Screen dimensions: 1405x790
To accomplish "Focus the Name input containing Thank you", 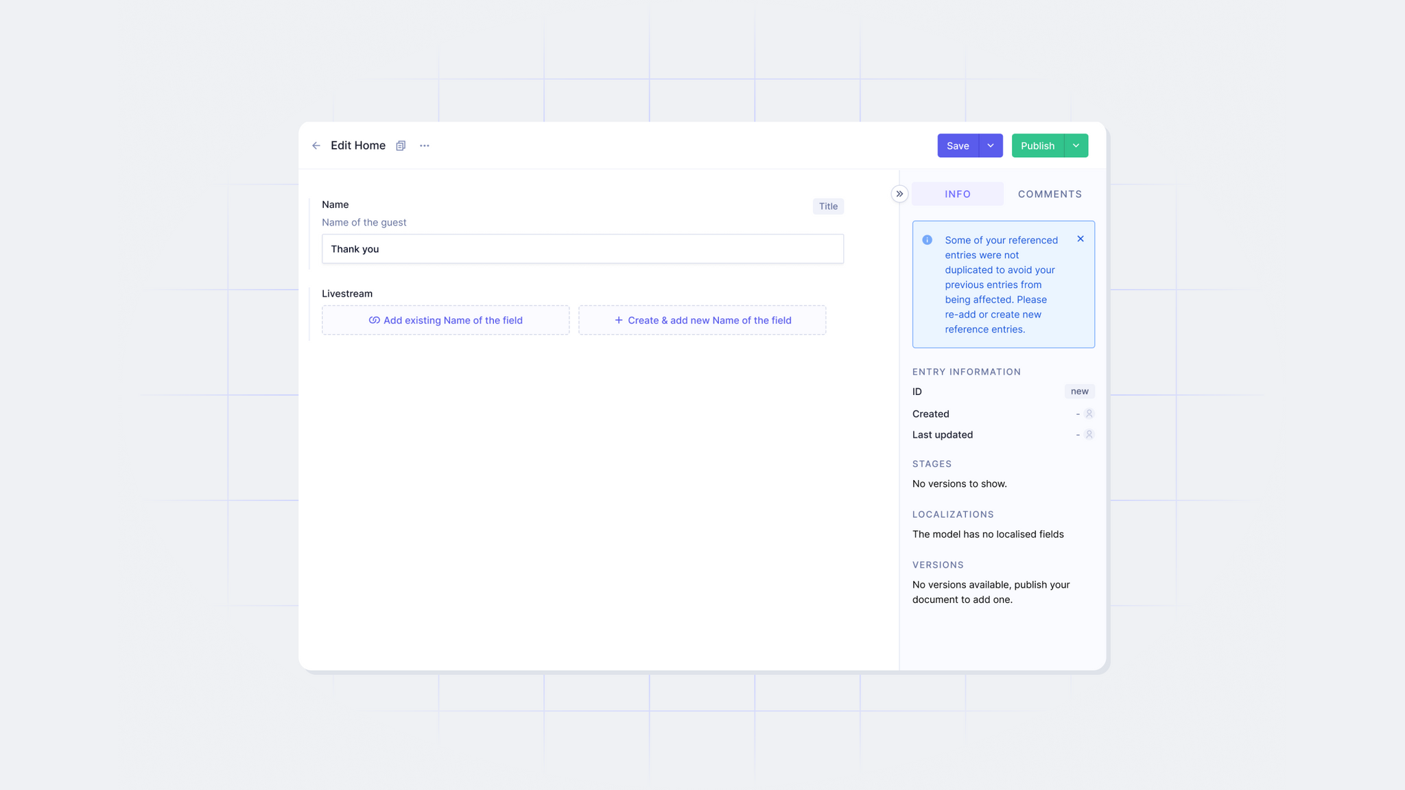I will pyautogui.click(x=582, y=249).
